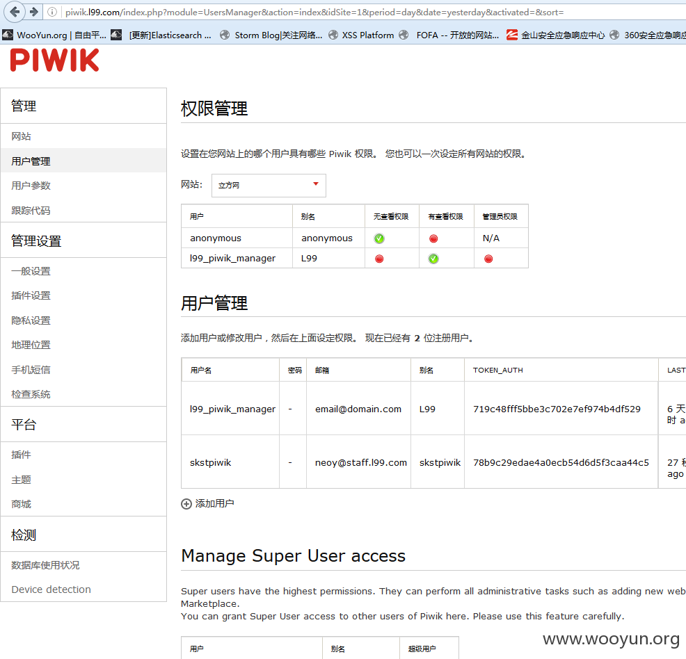Open 插件设置 in the sidebar
Screen dimensions: 686x659
[31, 295]
